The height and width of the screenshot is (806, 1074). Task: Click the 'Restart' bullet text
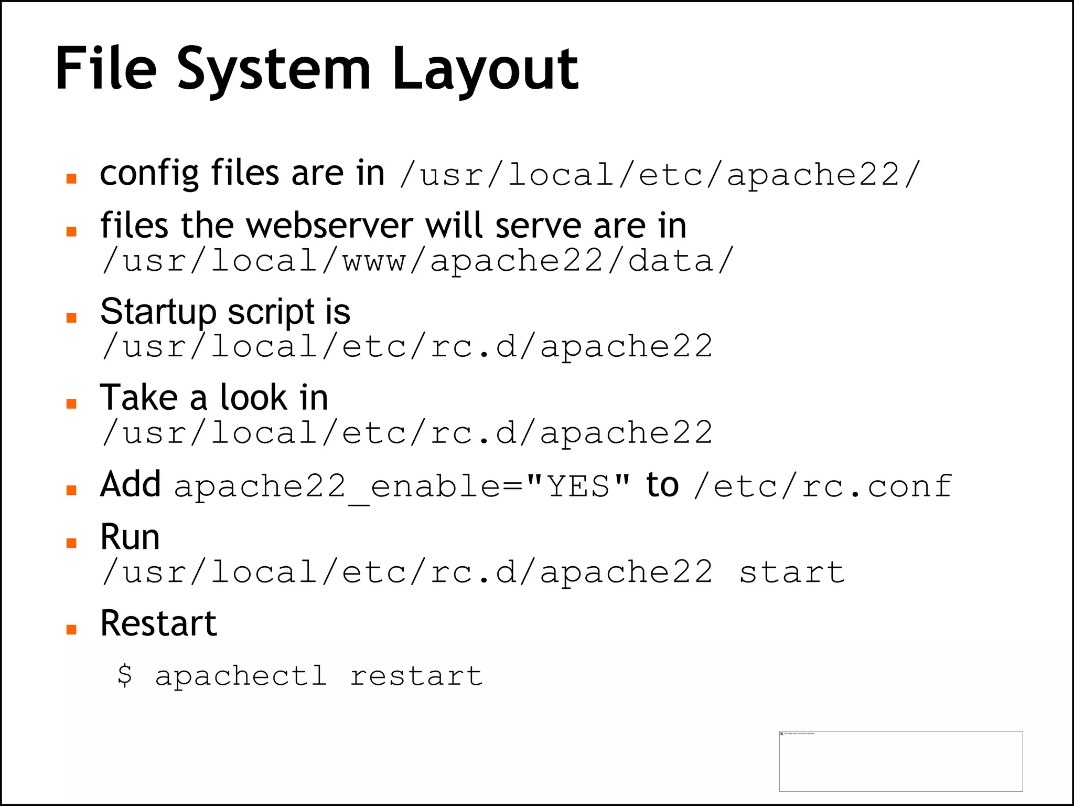158,623
